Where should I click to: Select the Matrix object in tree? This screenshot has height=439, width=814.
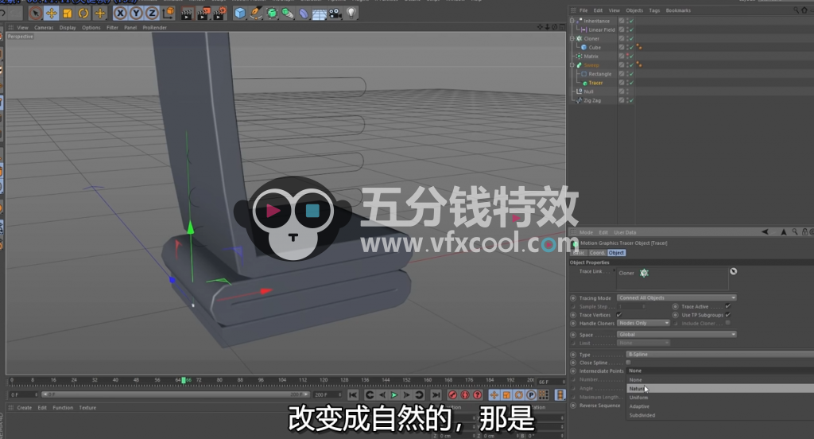coord(591,56)
